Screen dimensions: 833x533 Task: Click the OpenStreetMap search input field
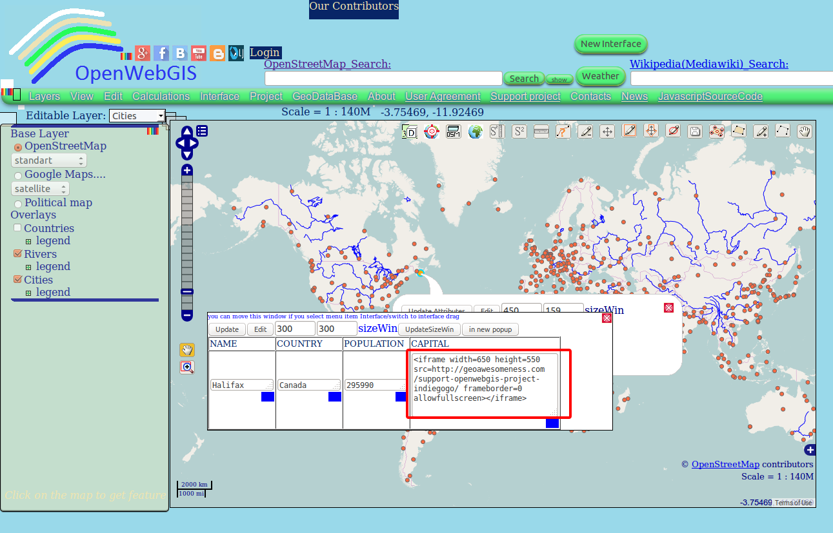click(x=383, y=79)
